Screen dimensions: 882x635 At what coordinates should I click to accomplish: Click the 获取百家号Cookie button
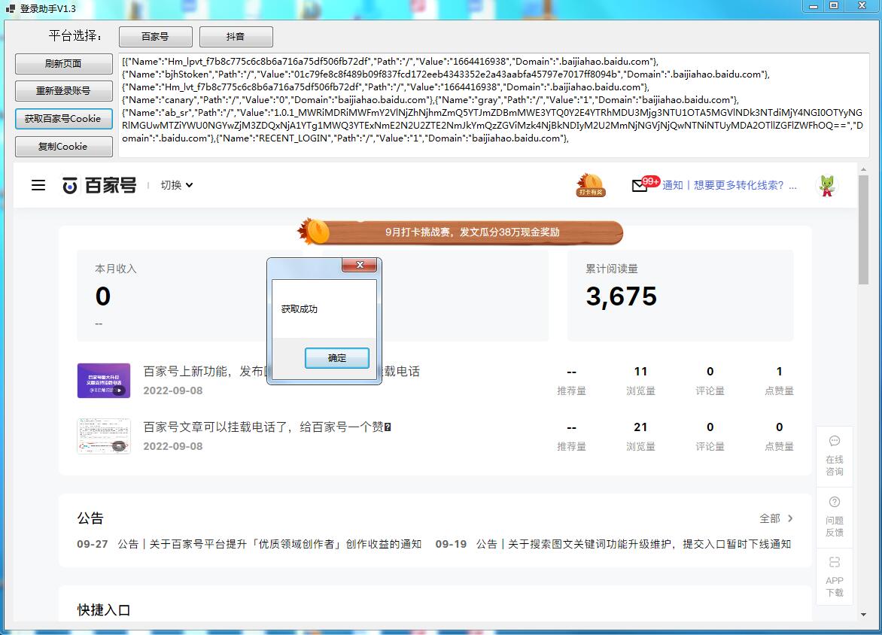coord(63,119)
